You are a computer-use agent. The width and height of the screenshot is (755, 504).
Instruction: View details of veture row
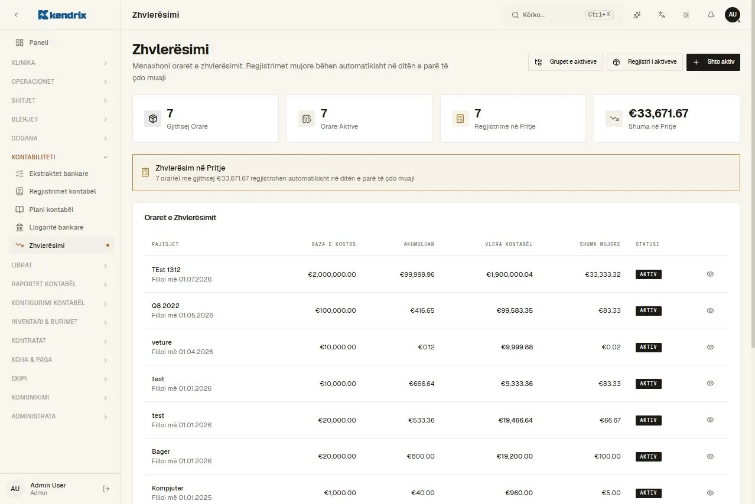click(710, 347)
